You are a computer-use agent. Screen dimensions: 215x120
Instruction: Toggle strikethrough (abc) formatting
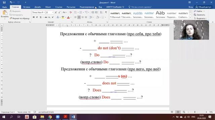(x=46, y=17)
